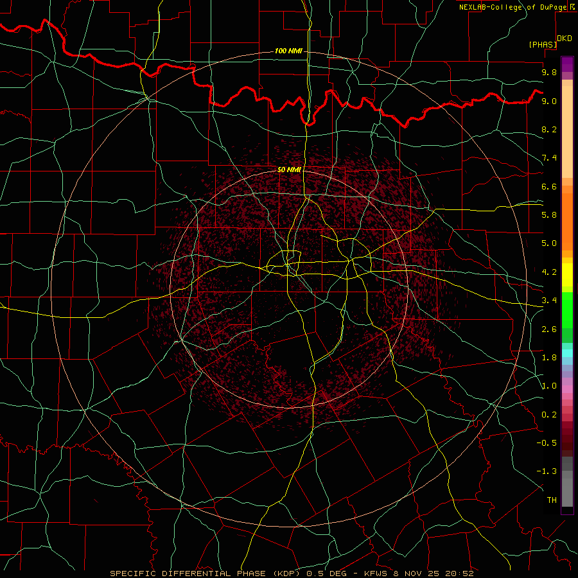Click the 9.0 value on color scale
Viewport: 578px width, 578px height.
pyautogui.click(x=549, y=101)
